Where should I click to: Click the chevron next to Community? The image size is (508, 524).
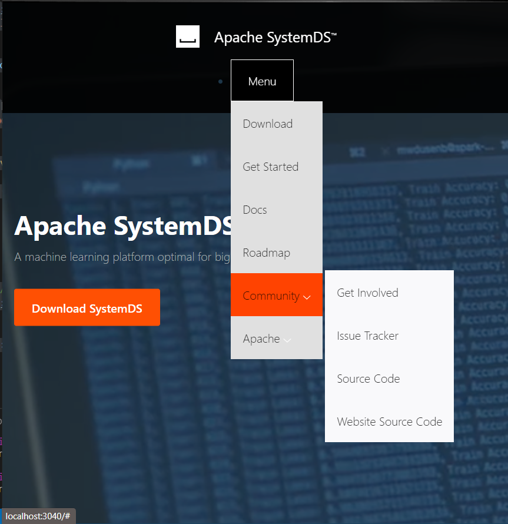click(x=307, y=297)
